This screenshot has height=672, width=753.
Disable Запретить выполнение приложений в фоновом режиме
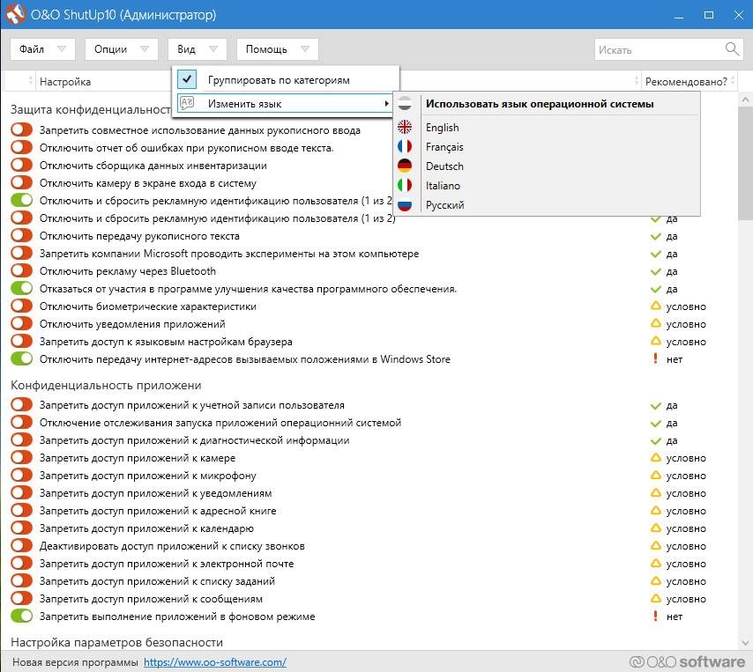22,616
